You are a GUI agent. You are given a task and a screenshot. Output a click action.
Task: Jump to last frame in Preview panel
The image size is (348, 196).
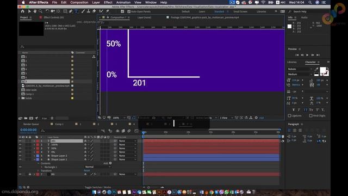click(318, 55)
